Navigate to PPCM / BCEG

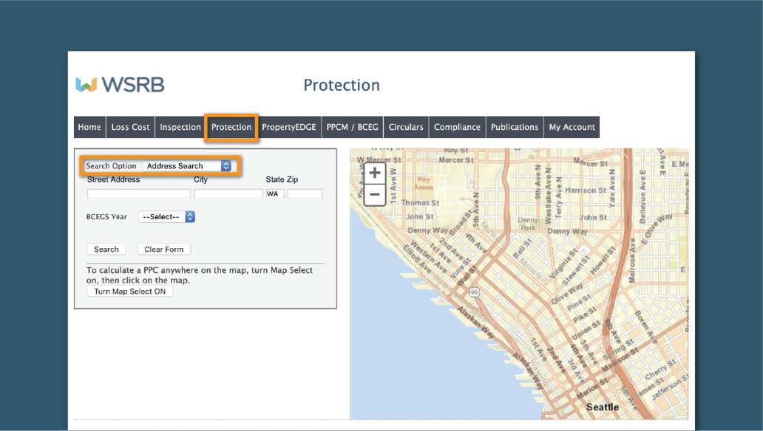[353, 126]
